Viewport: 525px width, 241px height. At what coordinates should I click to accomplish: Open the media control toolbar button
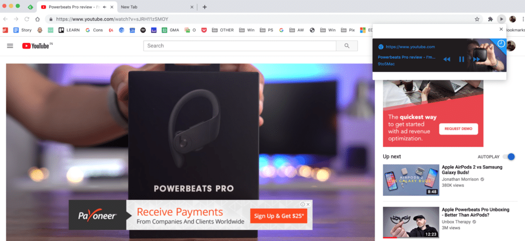click(x=501, y=19)
